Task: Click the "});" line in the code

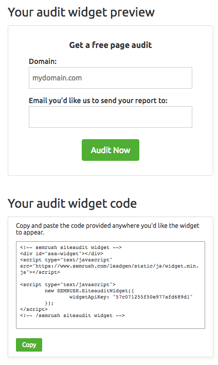Action: 49,303
